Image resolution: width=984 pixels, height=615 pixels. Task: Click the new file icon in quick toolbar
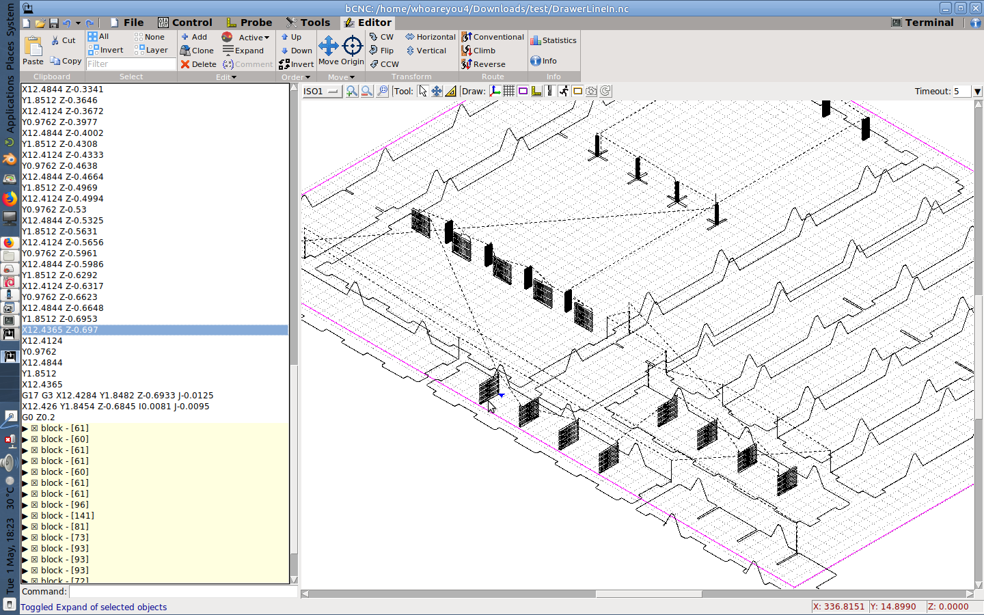(x=26, y=23)
